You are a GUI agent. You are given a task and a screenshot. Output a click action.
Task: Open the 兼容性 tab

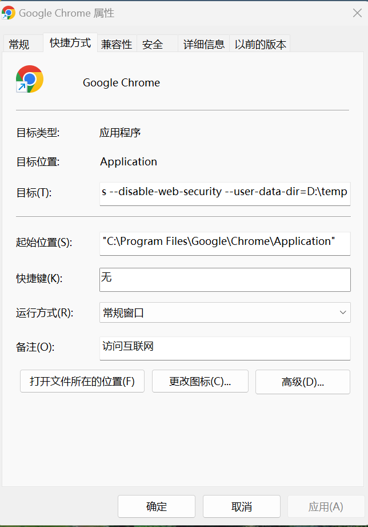click(117, 44)
